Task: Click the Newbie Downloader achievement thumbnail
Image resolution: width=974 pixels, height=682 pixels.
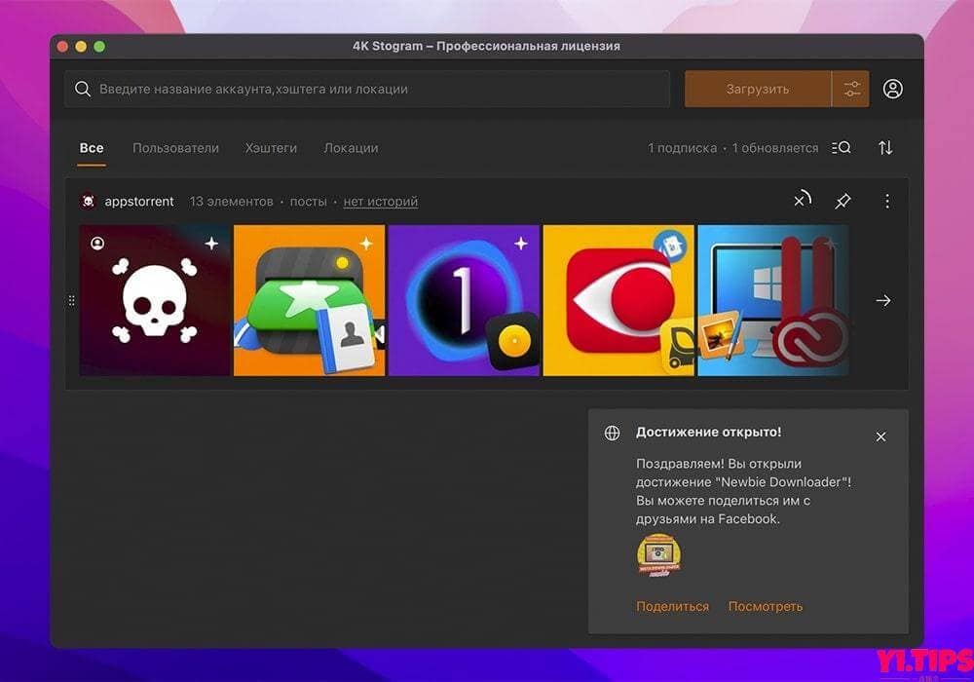Action: click(x=660, y=555)
